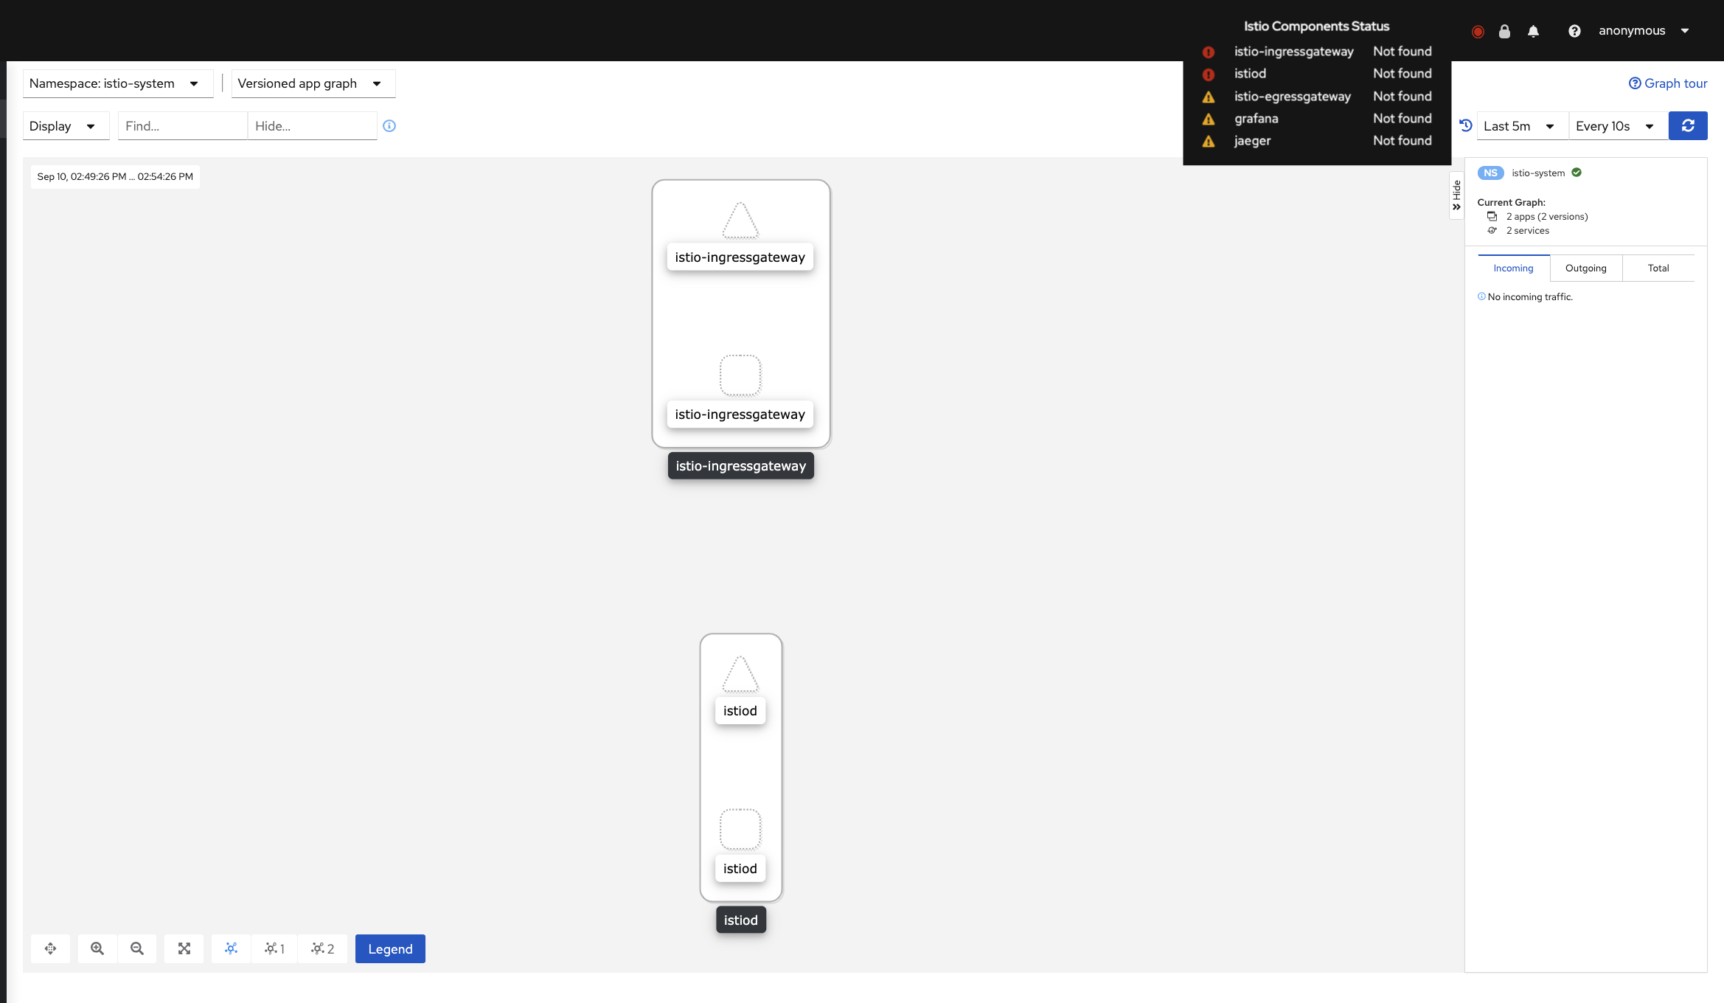Screen dimensions: 1724x1003
Task: Click the zoom out magnifier icon
Action: tap(136, 948)
